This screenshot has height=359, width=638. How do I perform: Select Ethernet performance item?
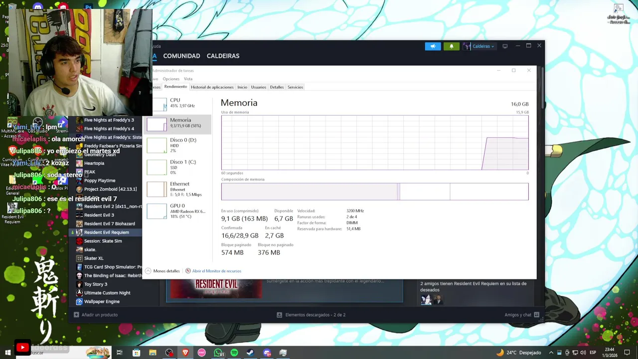pyautogui.click(x=178, y=189)
